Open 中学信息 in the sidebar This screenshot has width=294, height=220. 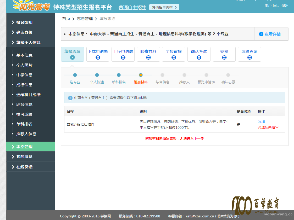24,75
